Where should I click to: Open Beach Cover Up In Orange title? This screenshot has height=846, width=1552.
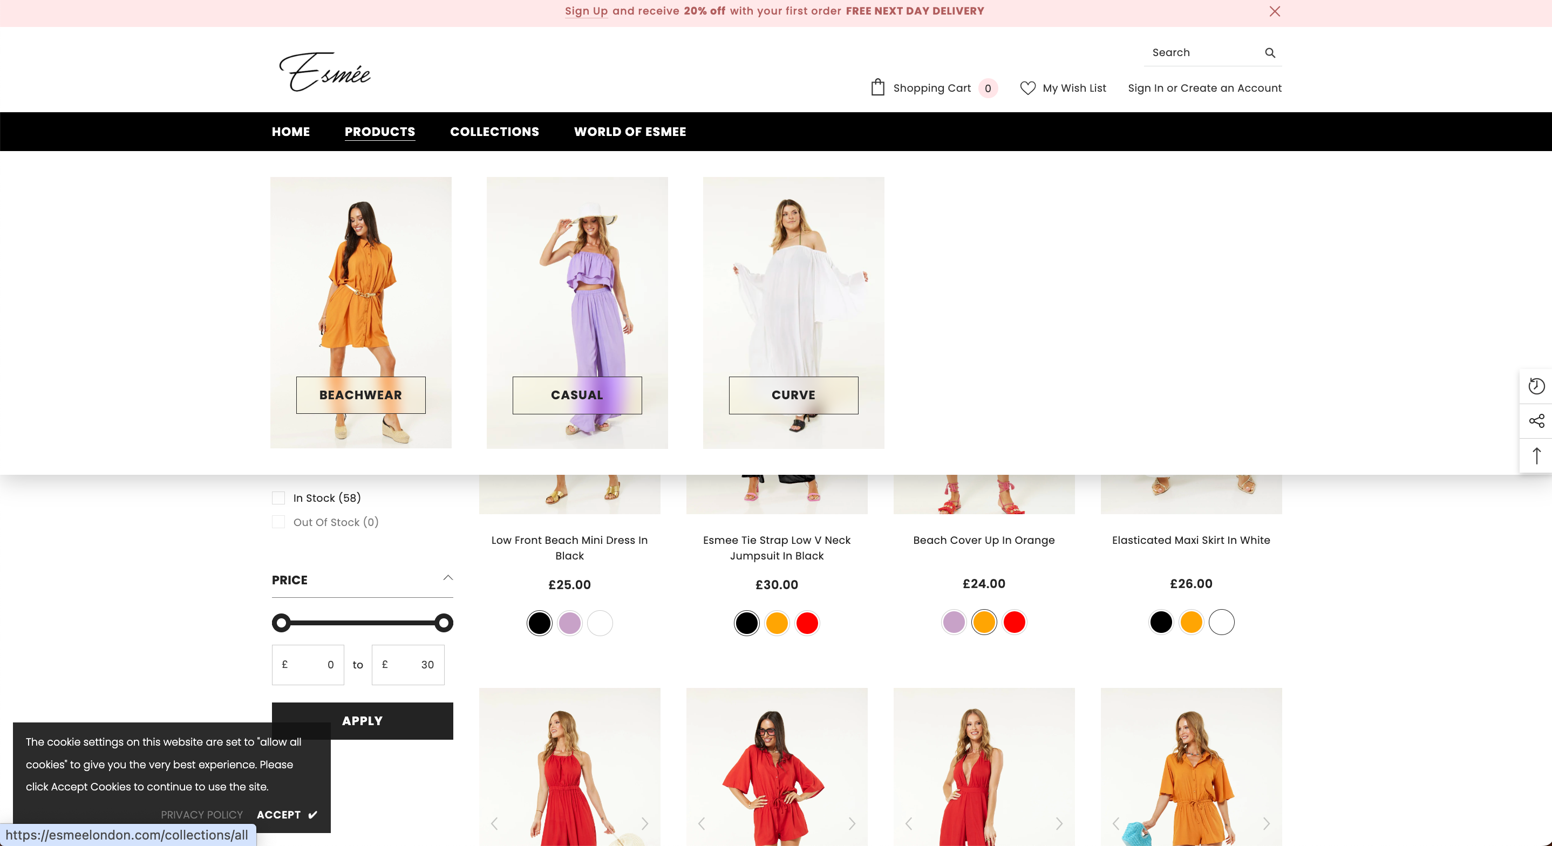click(x=984, y=540)
